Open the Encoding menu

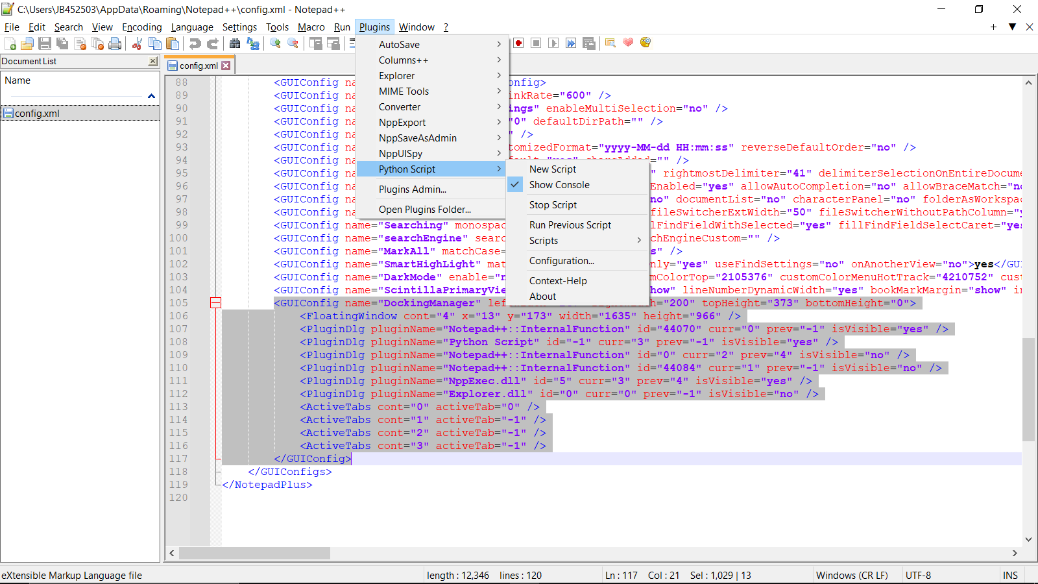pyautogui.click(x=141, y=27)
